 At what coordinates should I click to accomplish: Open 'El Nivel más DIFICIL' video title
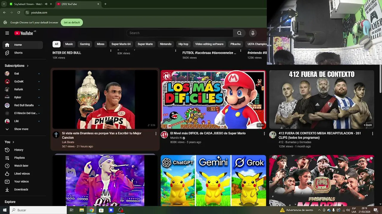tap(208, 133)
